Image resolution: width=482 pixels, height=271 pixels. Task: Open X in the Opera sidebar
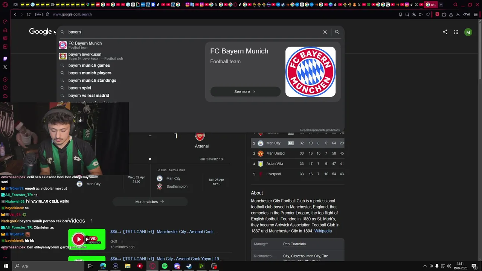pyautogui.click(x=5, y=67)
